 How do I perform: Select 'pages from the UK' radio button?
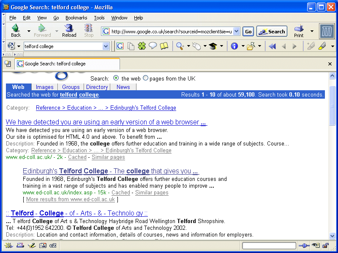click(x=146, y=78)
